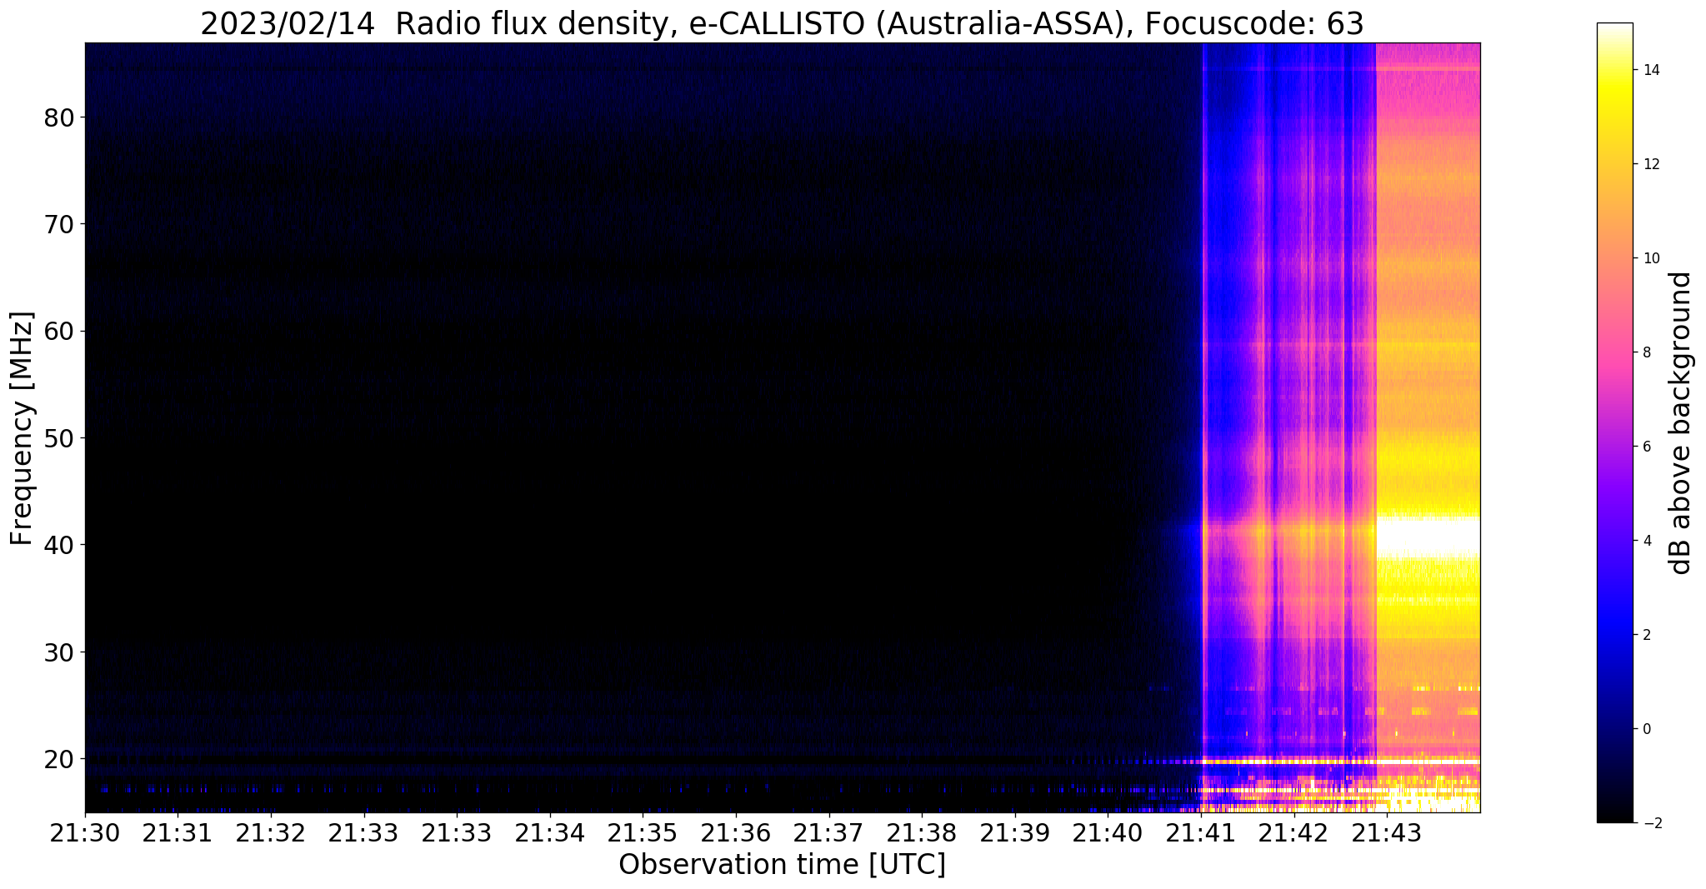Select the 60 MHz y-axis tick label
Screen dimensions: 1706x889
pos(59,331)
